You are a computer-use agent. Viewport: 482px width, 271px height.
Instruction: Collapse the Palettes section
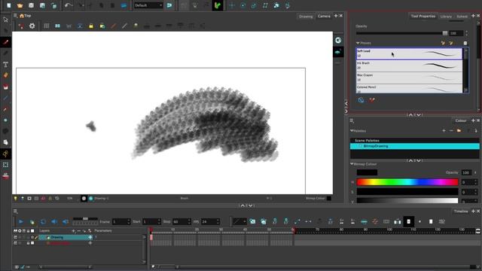point(352,130)
